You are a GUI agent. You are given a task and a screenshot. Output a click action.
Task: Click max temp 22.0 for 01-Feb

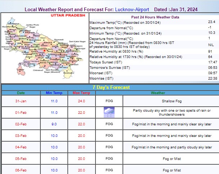point(81,112)
